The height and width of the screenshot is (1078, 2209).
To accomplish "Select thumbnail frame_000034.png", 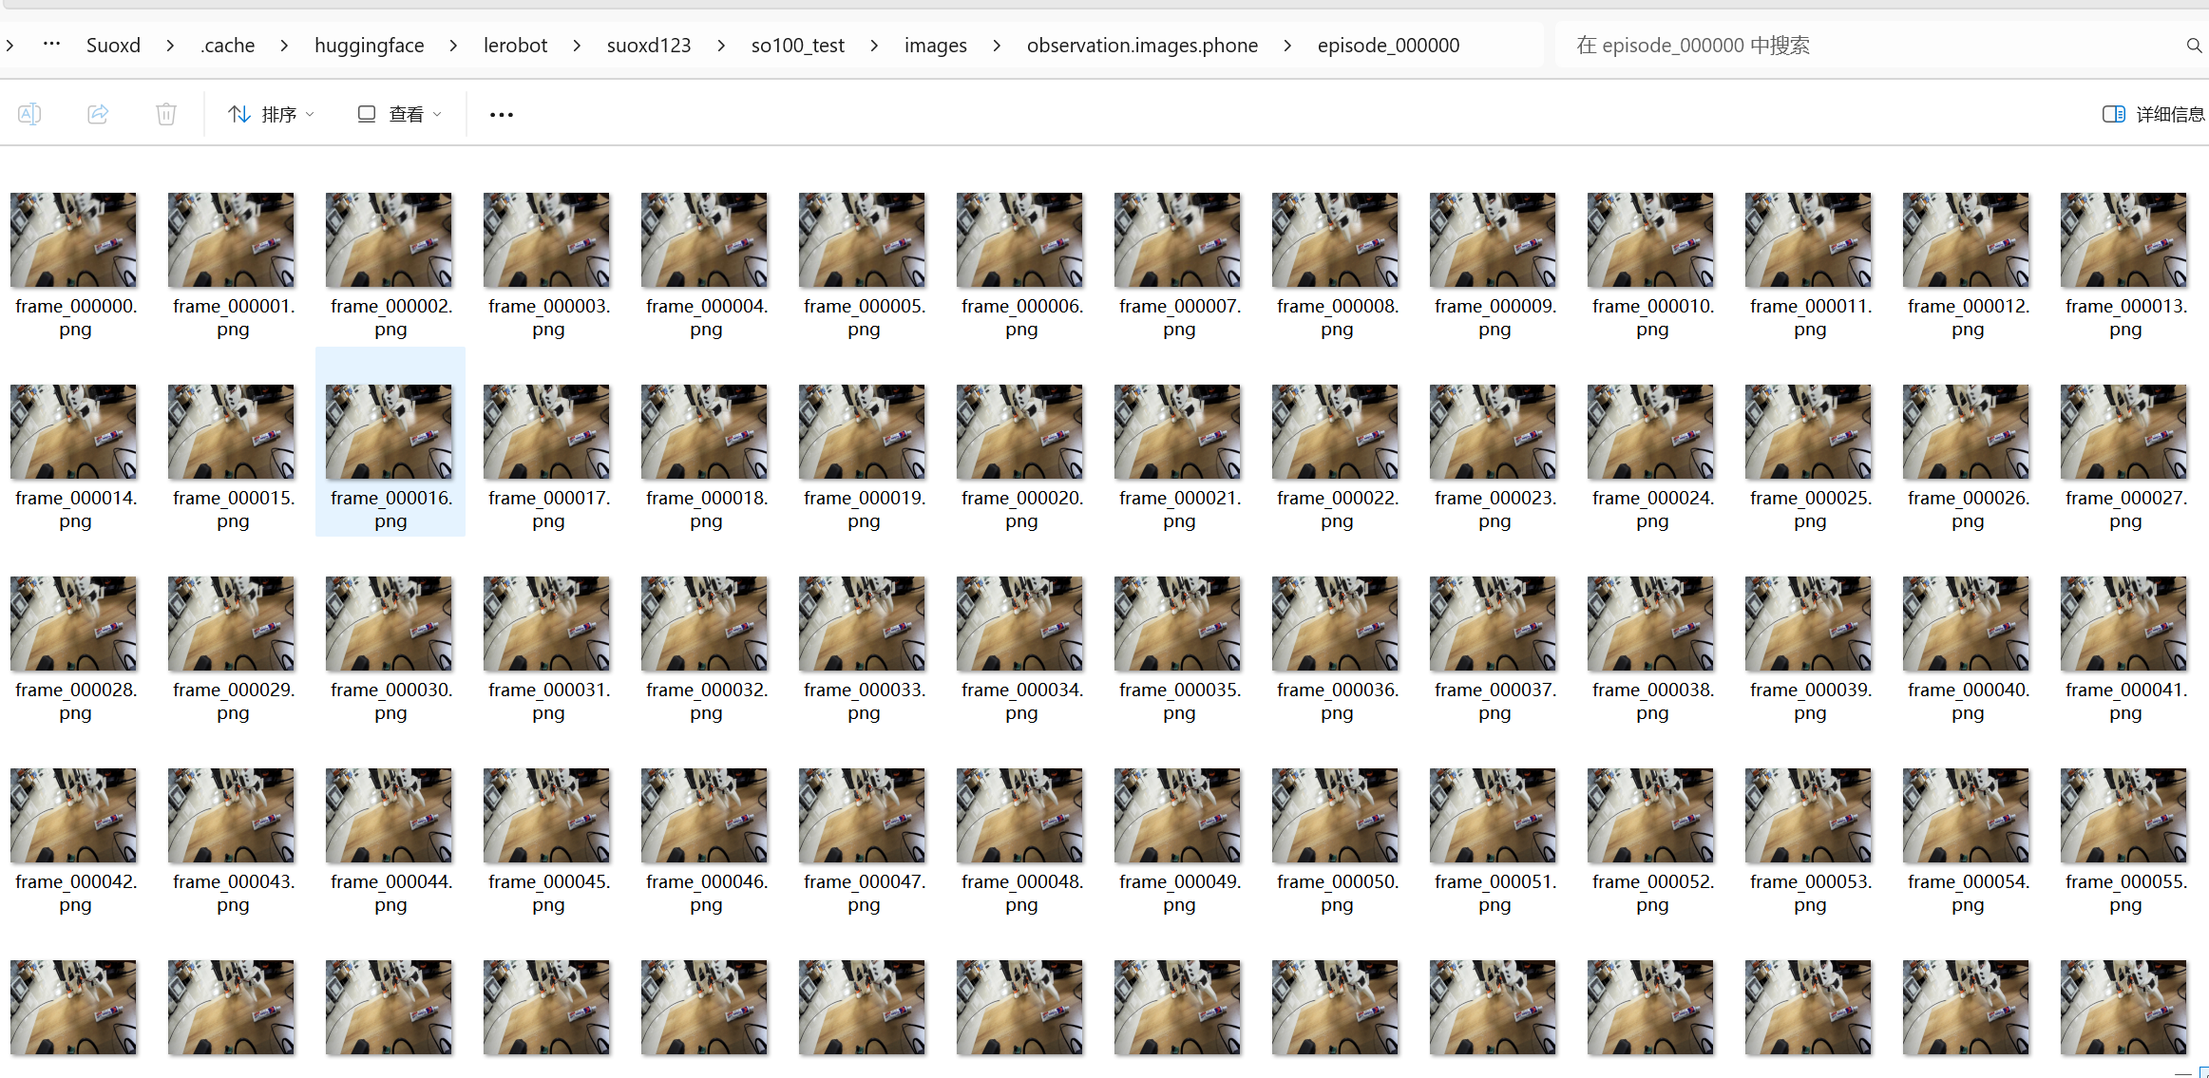I will 1020,624.
